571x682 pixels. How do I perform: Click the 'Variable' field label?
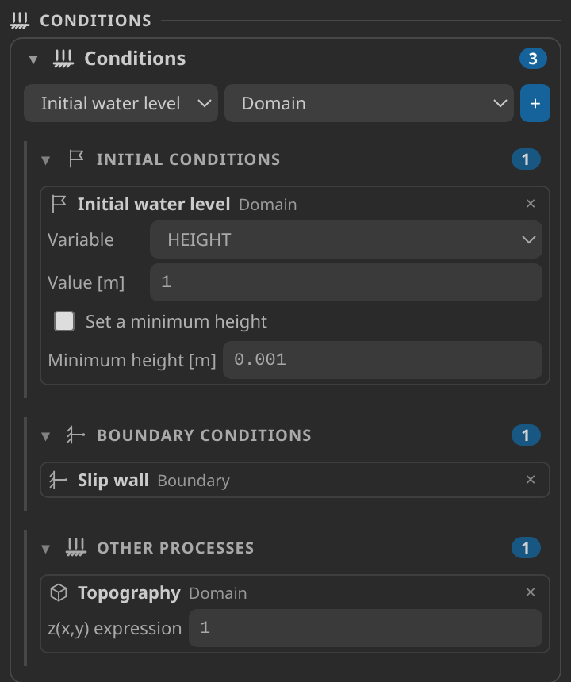81,239
